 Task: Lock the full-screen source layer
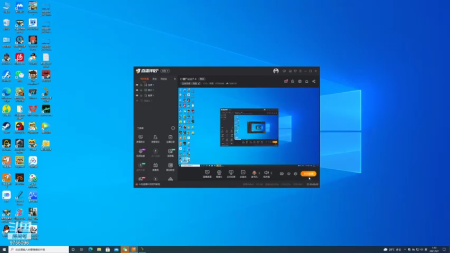[141, 85]
